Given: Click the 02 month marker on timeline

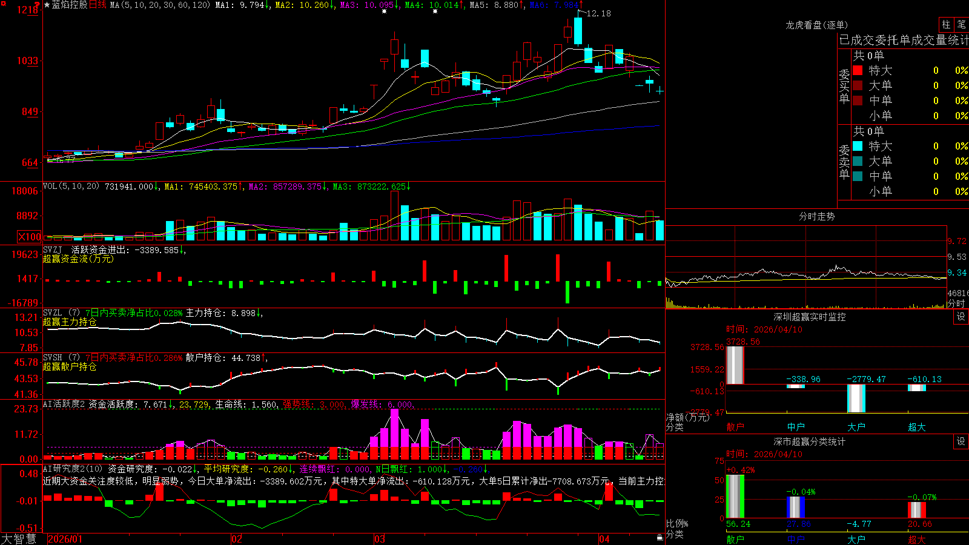Looking at the screenshot, I should (237, 539).
